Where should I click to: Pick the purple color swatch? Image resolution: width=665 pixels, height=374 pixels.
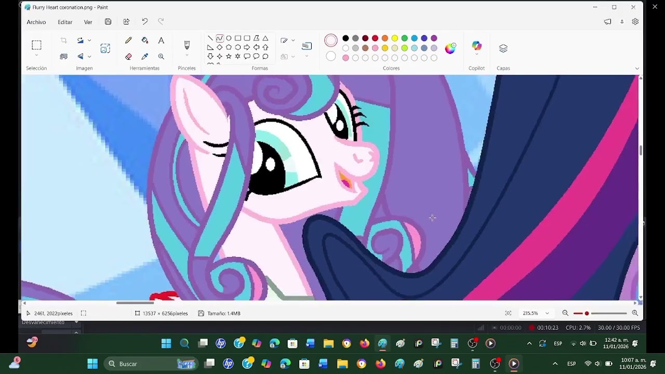(x=434, y=38)
